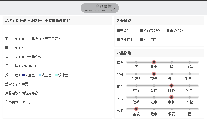Click the 夏 season checkbox square
The image size is (207, 121).
click(x=23, y=84)
